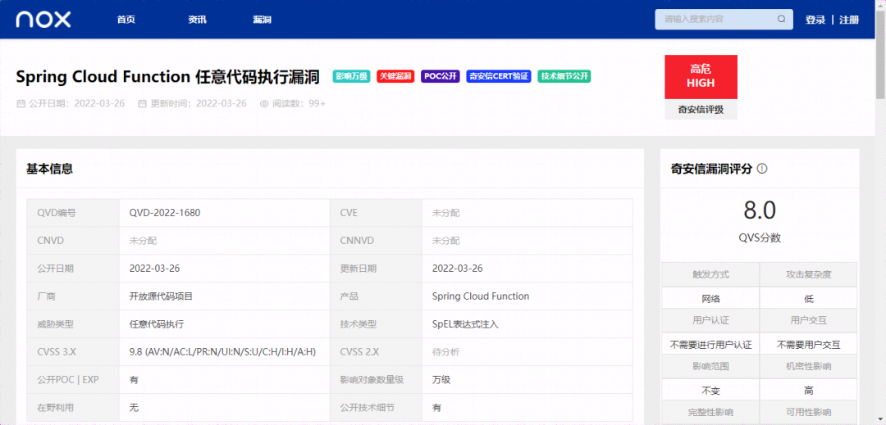886x425 pixels.
Task: Click the 网络 trigger method value
Action: [710, 299]
